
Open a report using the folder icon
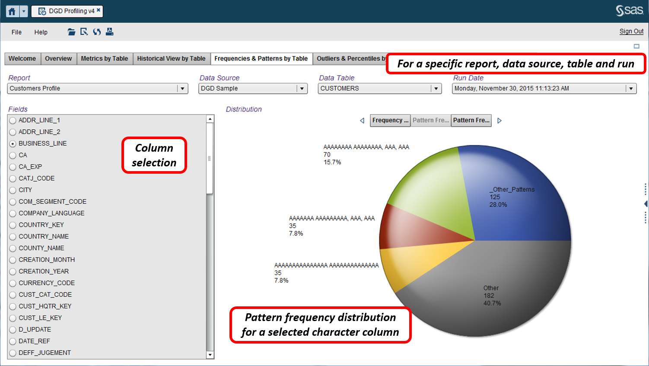coord(71,32)
